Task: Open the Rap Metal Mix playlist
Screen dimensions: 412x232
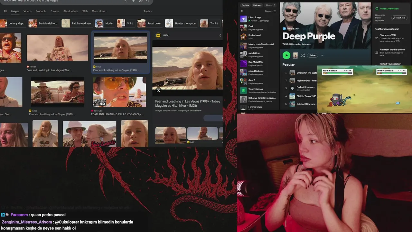Action: 258,63
